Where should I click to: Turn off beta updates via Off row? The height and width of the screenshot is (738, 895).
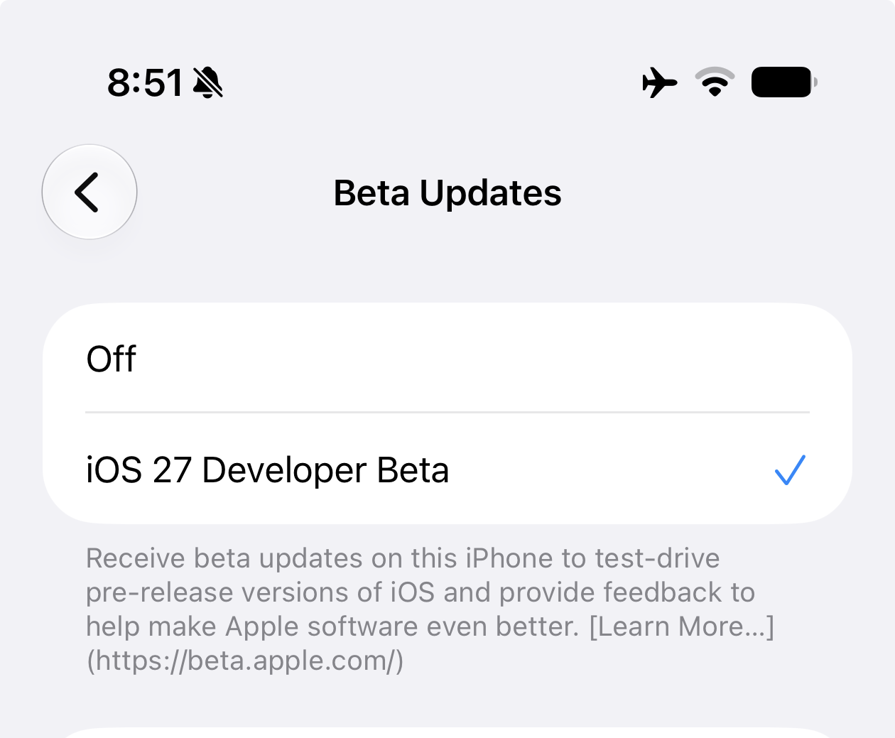pos(447,358)
